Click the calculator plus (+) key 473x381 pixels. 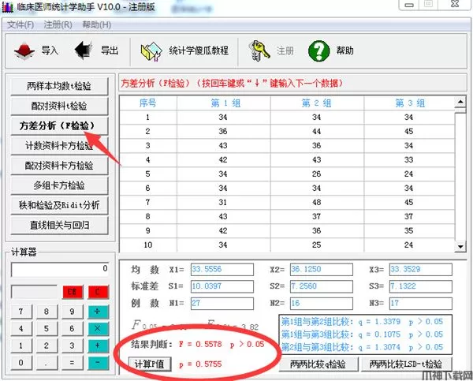98,346
